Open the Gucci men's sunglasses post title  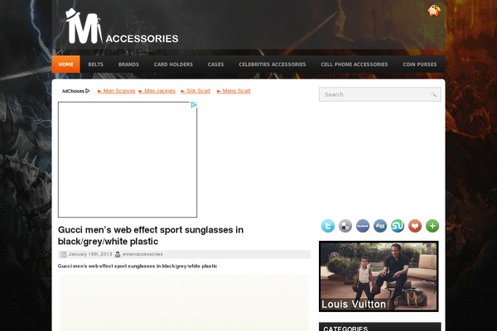click(151, 235)
